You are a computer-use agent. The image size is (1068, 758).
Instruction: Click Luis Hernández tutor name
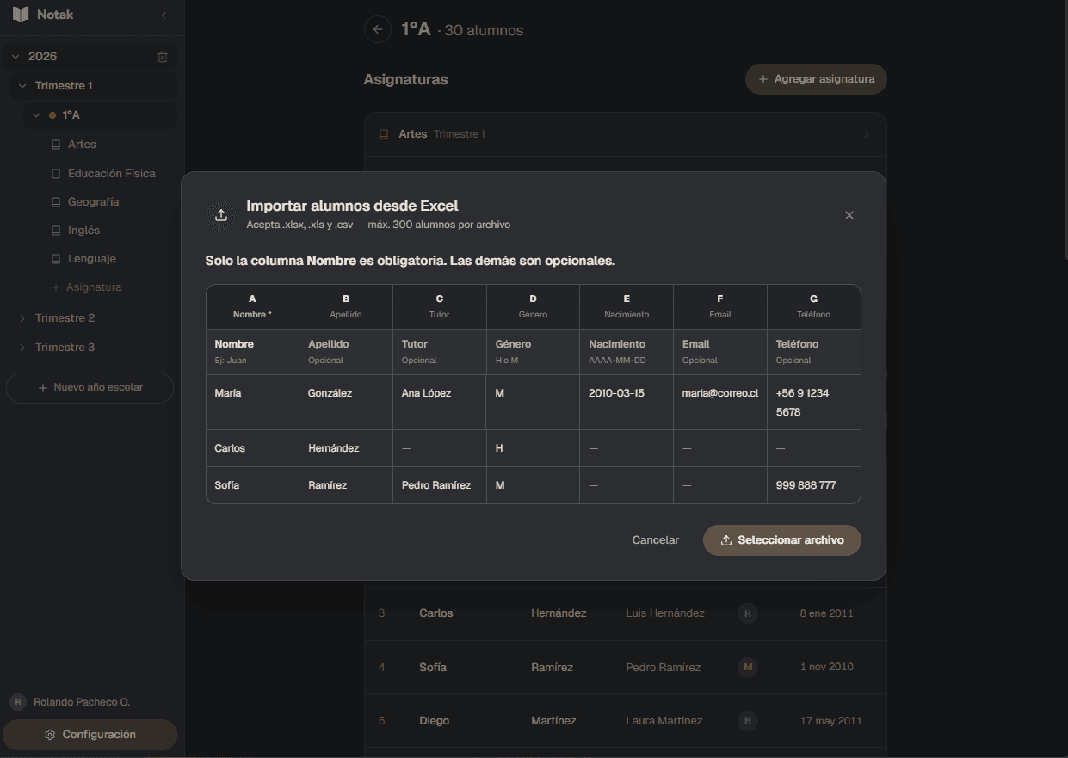pos(665,613)
